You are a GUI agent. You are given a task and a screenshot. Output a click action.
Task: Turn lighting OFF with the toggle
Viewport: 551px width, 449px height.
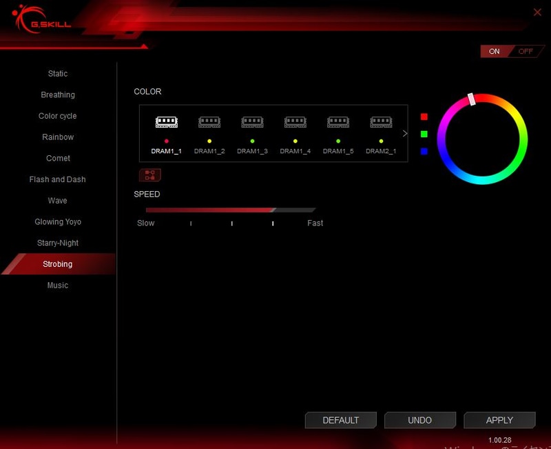point(526,51)
